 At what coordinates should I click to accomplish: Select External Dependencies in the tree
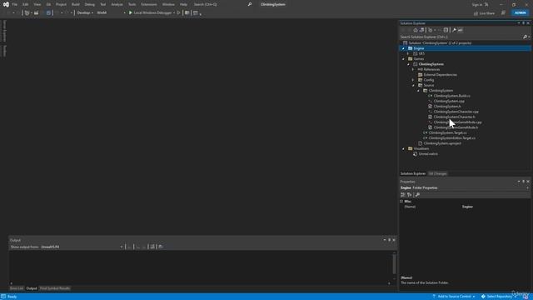point(440,75)
